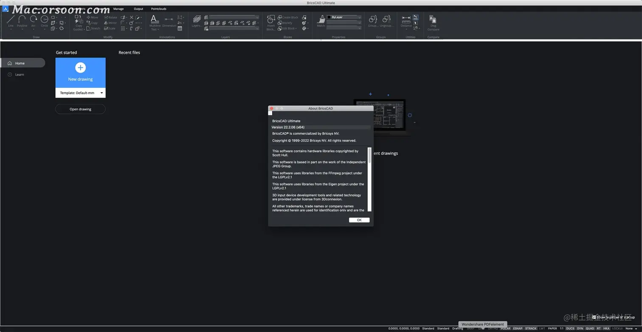
Task: Activate the Stretch tool
Action: pyautogui.click(x=93, y=28)
